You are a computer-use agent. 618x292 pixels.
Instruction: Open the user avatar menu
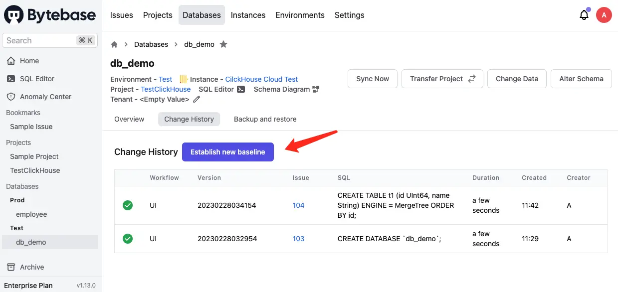[x=604, y=15]
